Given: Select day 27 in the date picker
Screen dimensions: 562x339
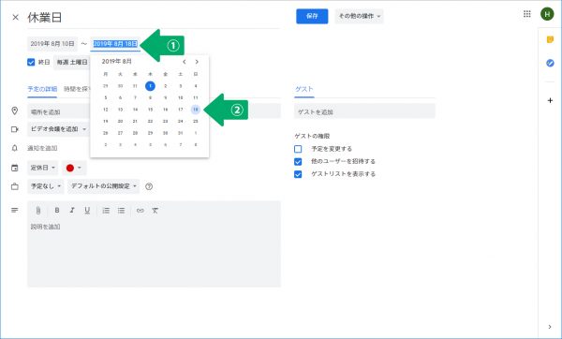Looking at the screenshot, I should coord(121,133).
